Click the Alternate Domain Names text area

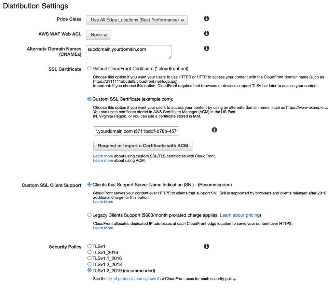[129, 52]
